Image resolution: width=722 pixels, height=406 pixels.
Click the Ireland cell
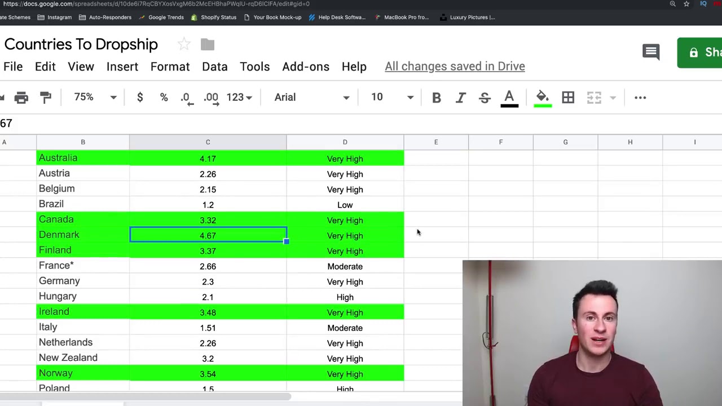83,312
